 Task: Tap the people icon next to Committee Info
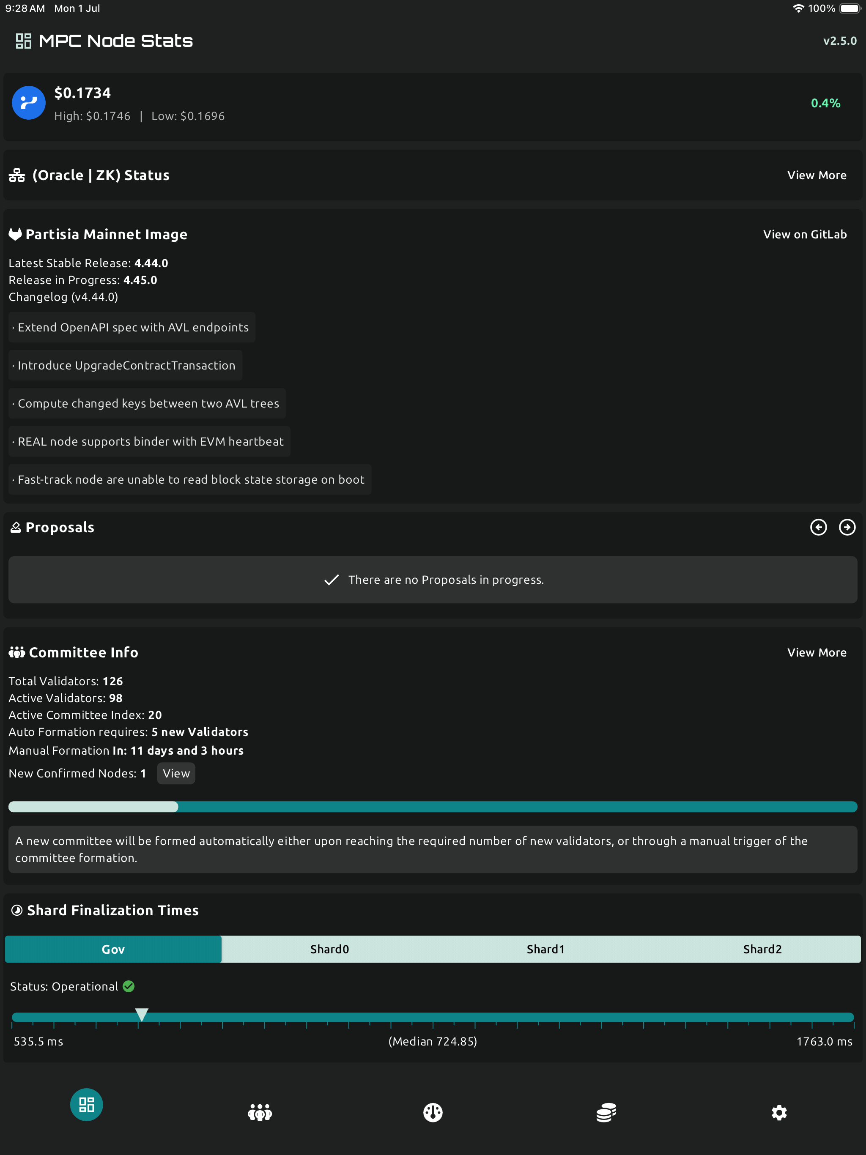point(17,653)
